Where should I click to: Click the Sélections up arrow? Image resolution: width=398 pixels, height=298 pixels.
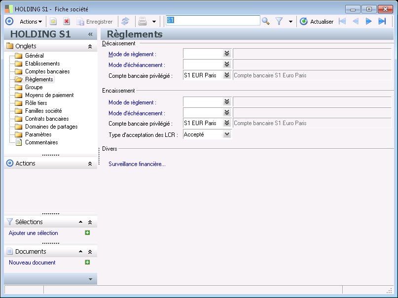80,222
